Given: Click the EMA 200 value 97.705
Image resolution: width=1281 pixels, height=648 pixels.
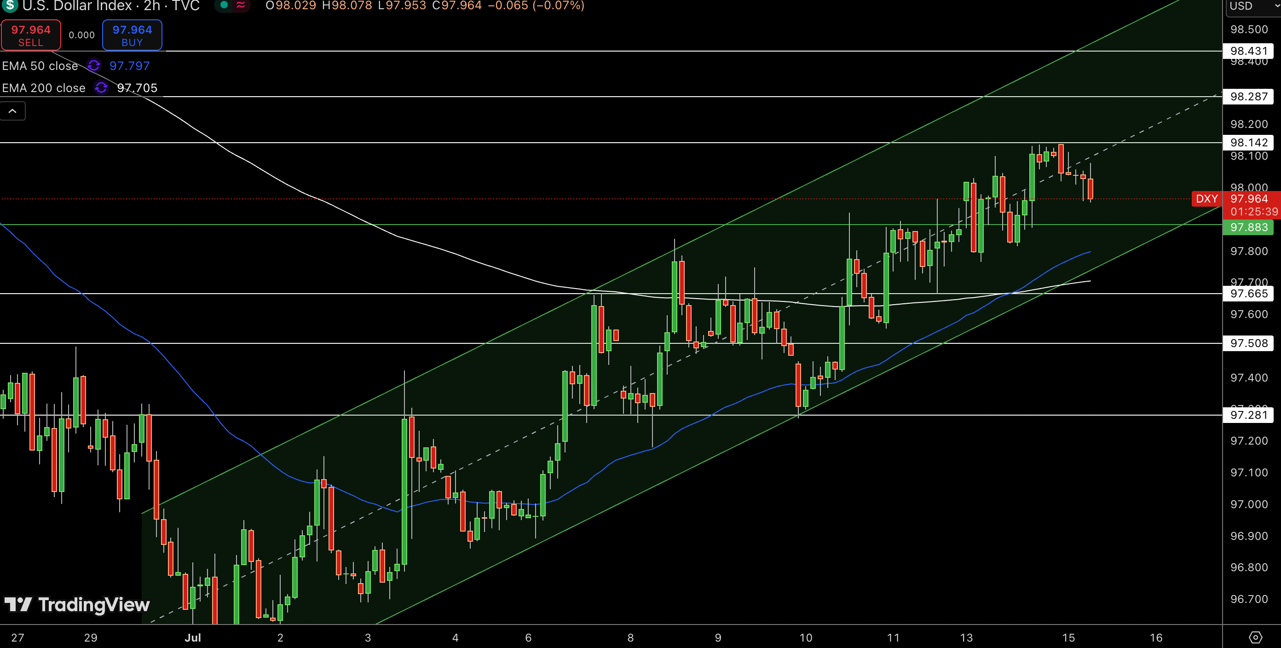Looking at the screenshot, I should [x=137, y=87].
